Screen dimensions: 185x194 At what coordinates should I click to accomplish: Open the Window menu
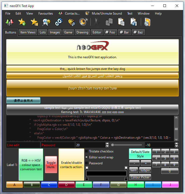pyautogui.click(x=144, y=13)
